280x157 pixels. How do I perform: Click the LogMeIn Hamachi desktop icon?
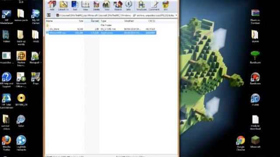point(21,143)
